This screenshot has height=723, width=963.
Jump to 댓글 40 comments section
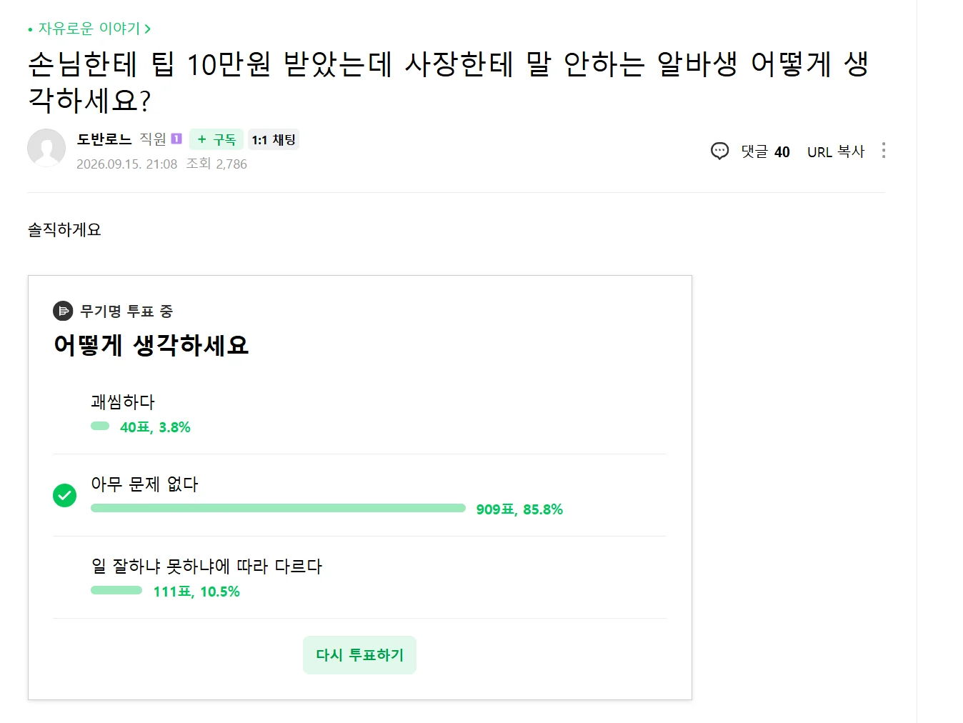tap(765, 151)
